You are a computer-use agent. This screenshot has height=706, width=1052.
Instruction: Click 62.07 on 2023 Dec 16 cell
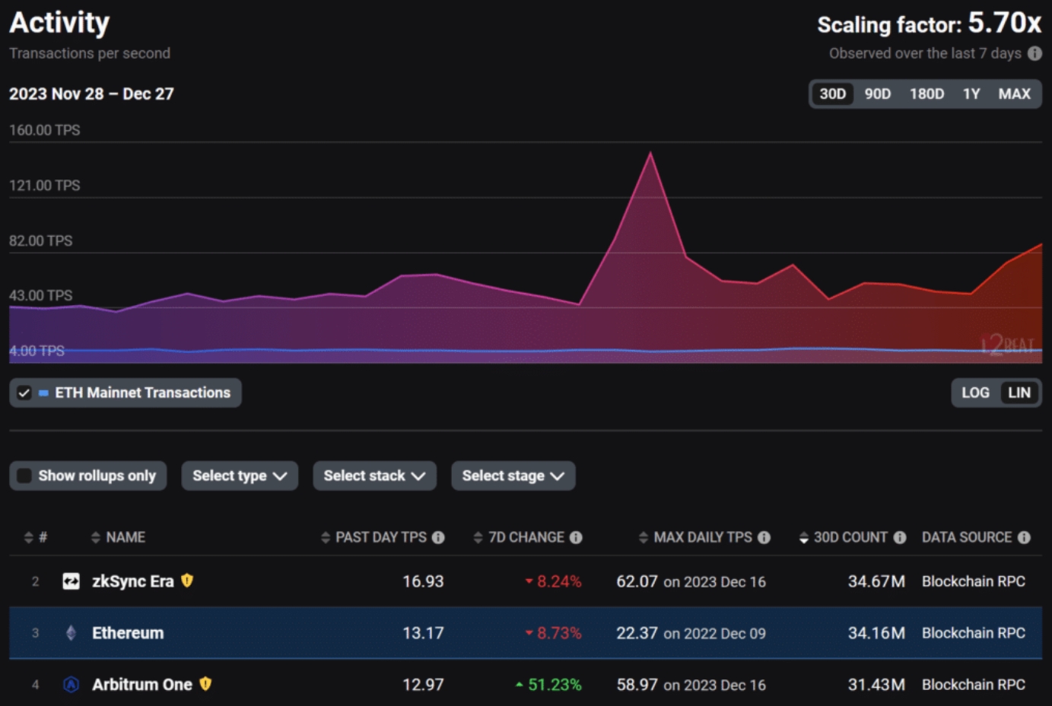(x=691, y=581)
